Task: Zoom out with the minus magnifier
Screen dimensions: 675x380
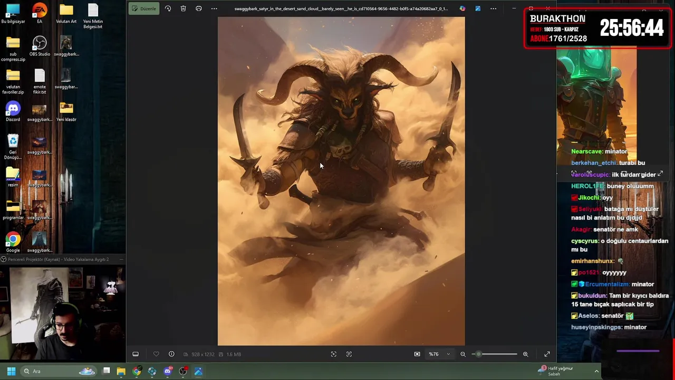Action: point(463,354)
